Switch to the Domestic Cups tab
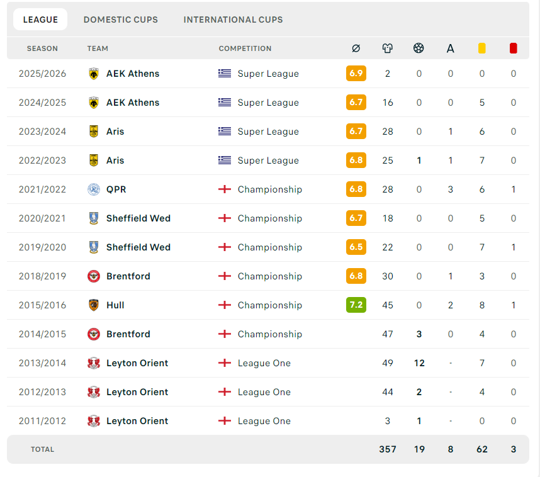The image size is (540, 477). coord(121,20)
